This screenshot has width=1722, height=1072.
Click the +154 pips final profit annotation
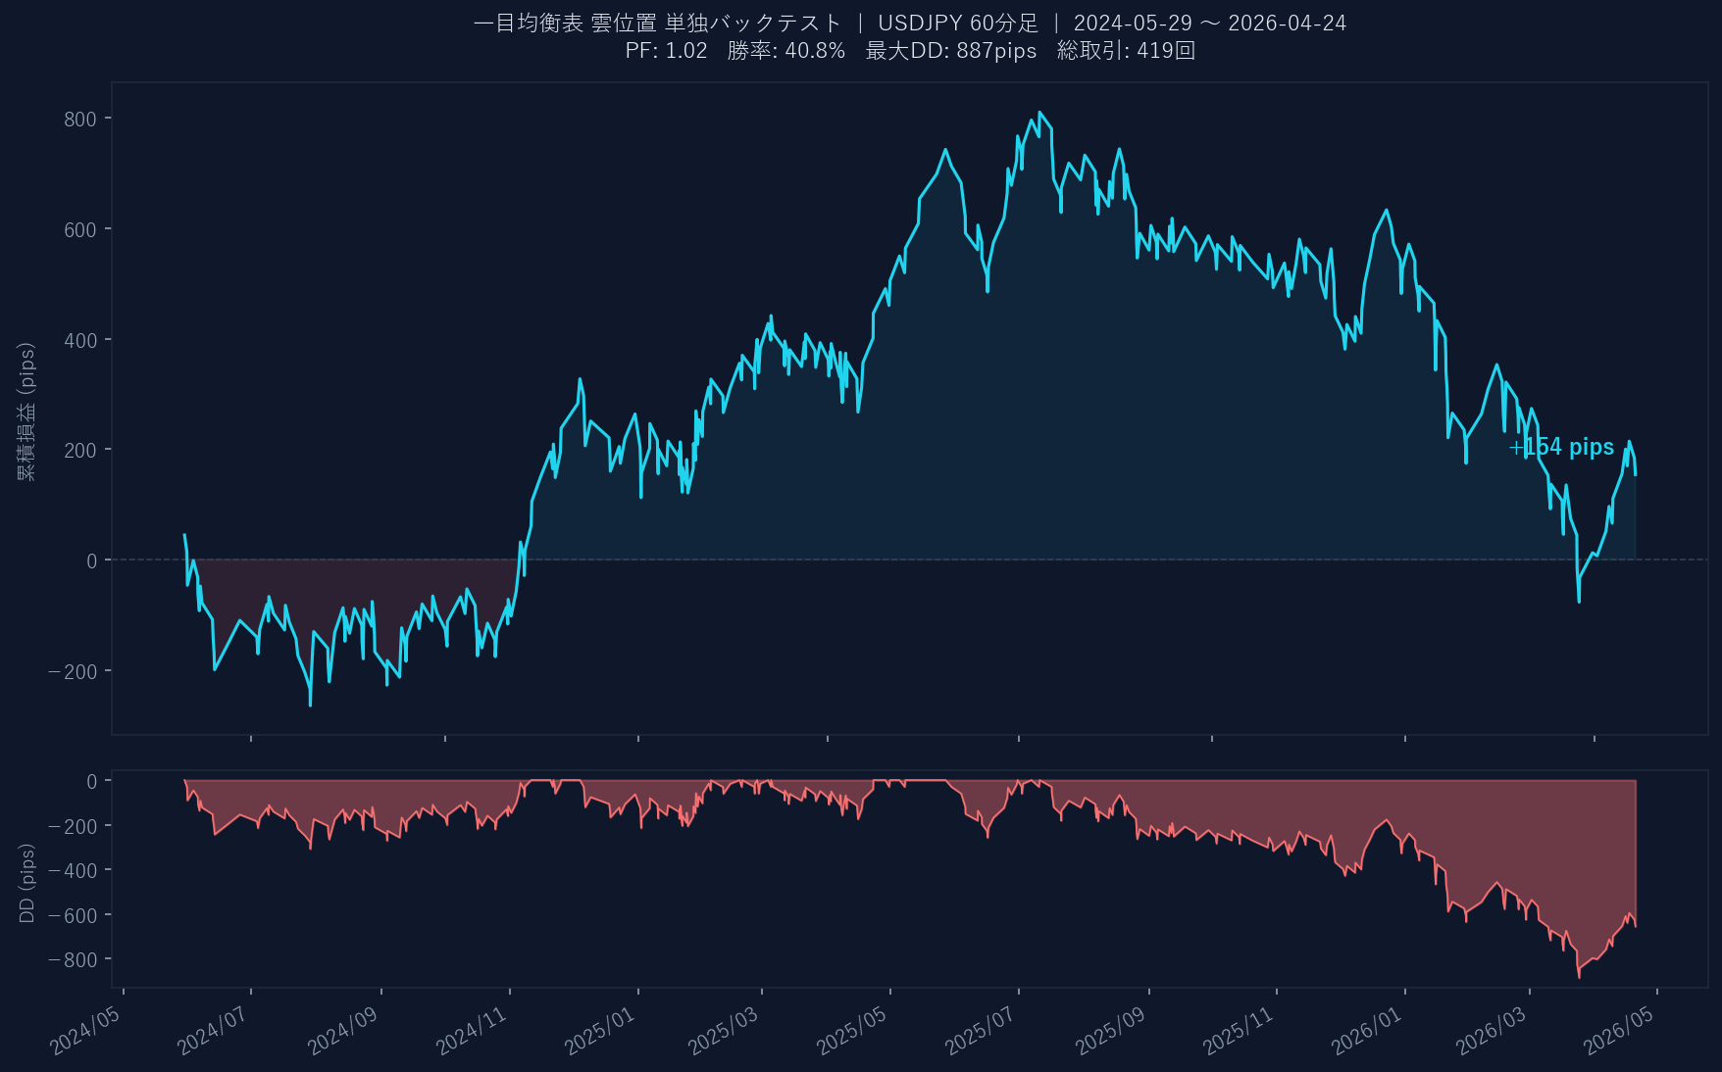pos(1561,448)
